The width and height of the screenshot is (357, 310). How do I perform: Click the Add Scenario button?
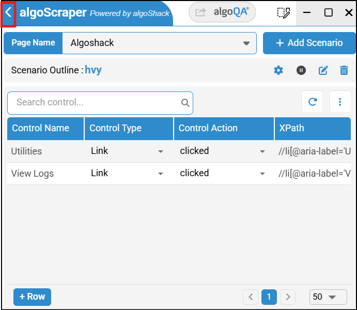pyautogui.click(x=309, y=43)
